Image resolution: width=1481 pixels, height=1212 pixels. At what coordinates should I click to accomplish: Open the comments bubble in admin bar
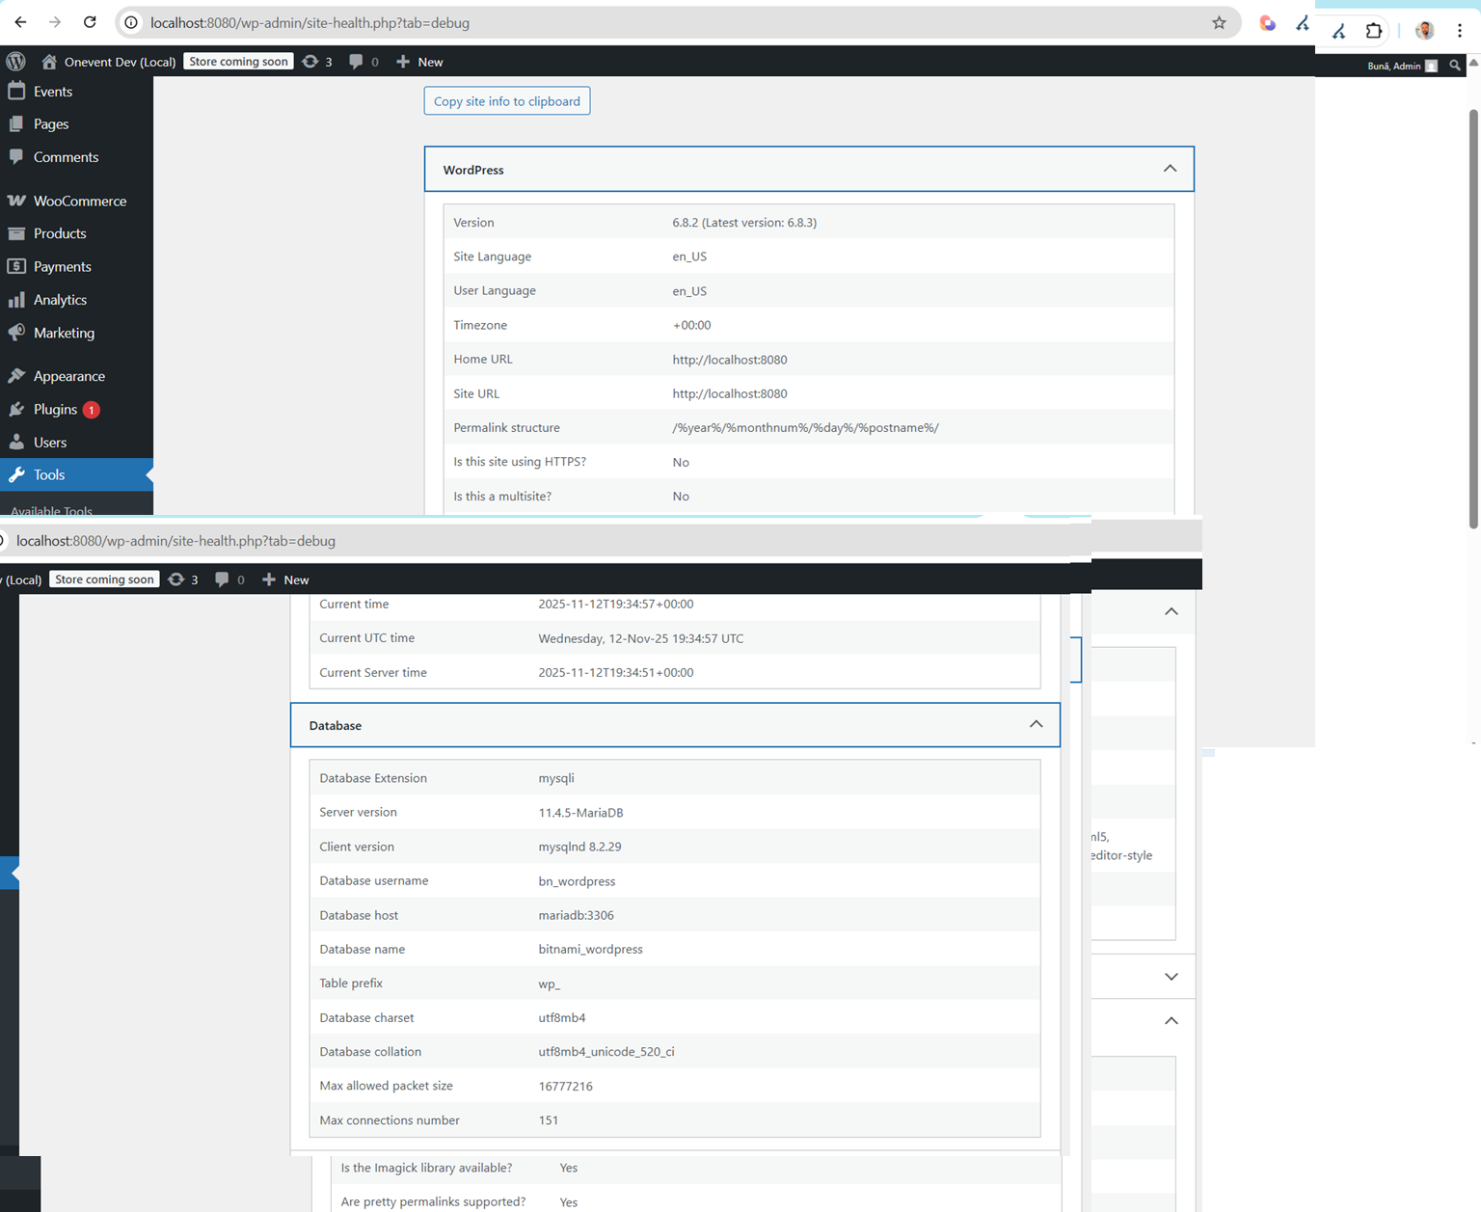364,62
